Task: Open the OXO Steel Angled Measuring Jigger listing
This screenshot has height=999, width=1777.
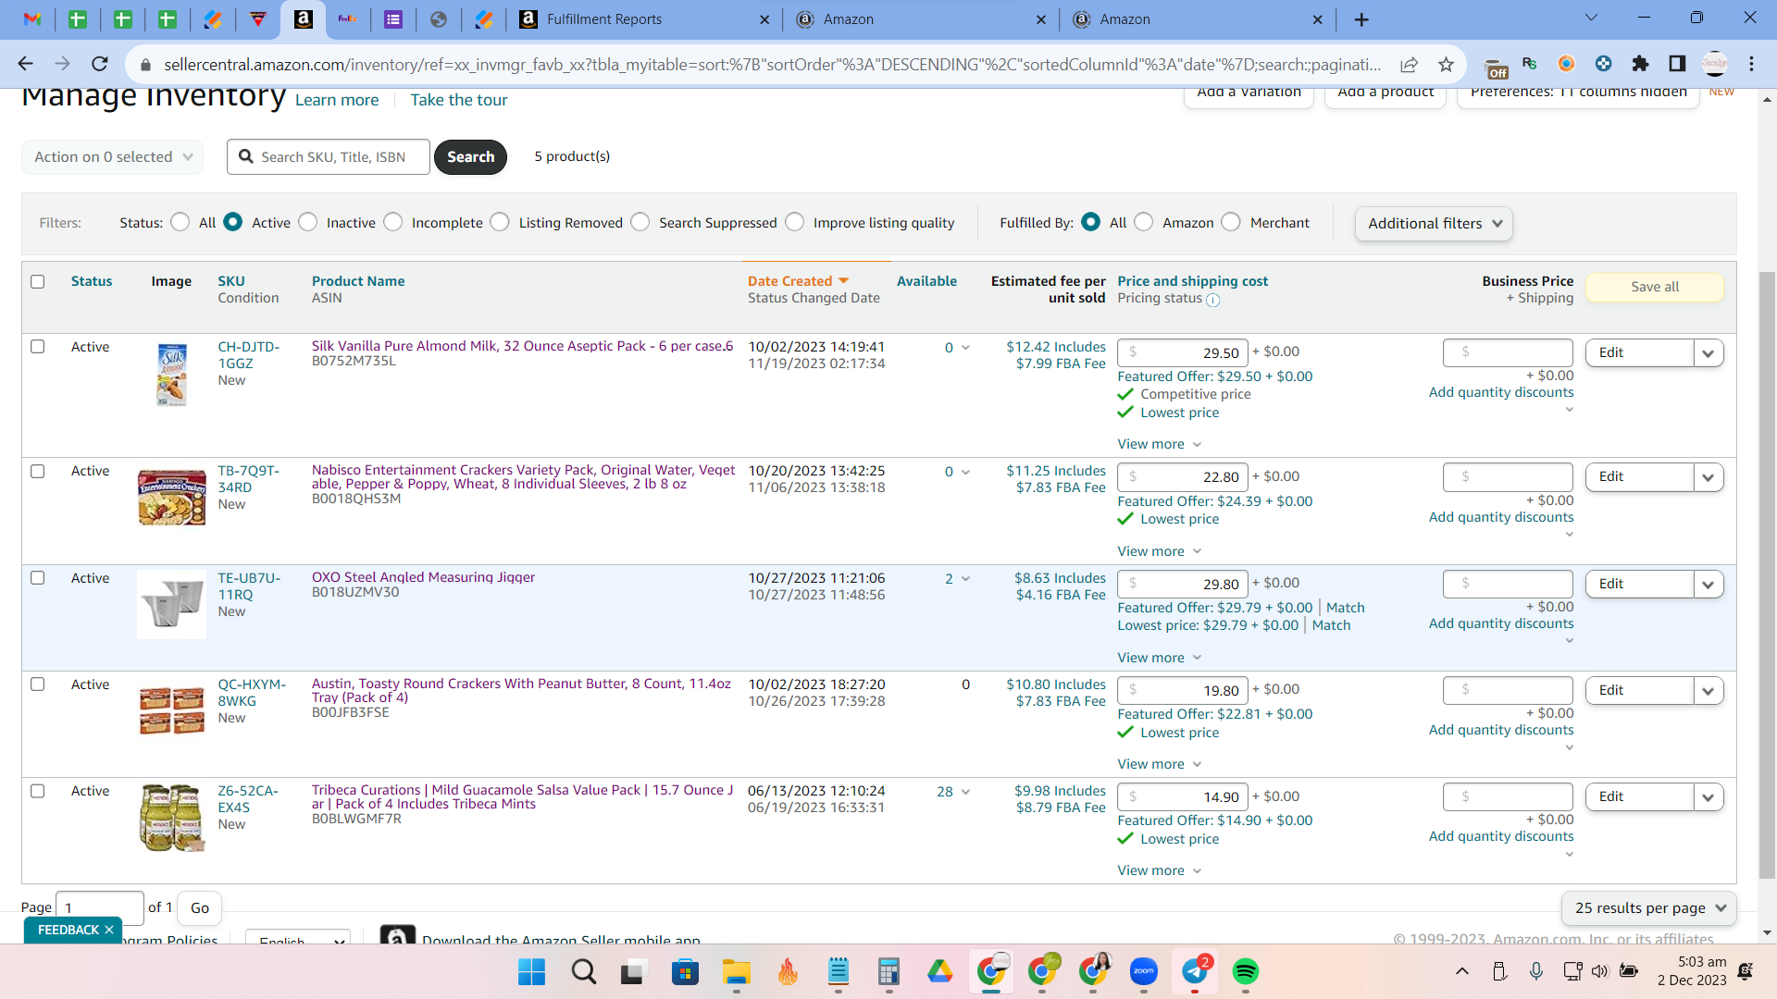Action: (x=423, y=577)
